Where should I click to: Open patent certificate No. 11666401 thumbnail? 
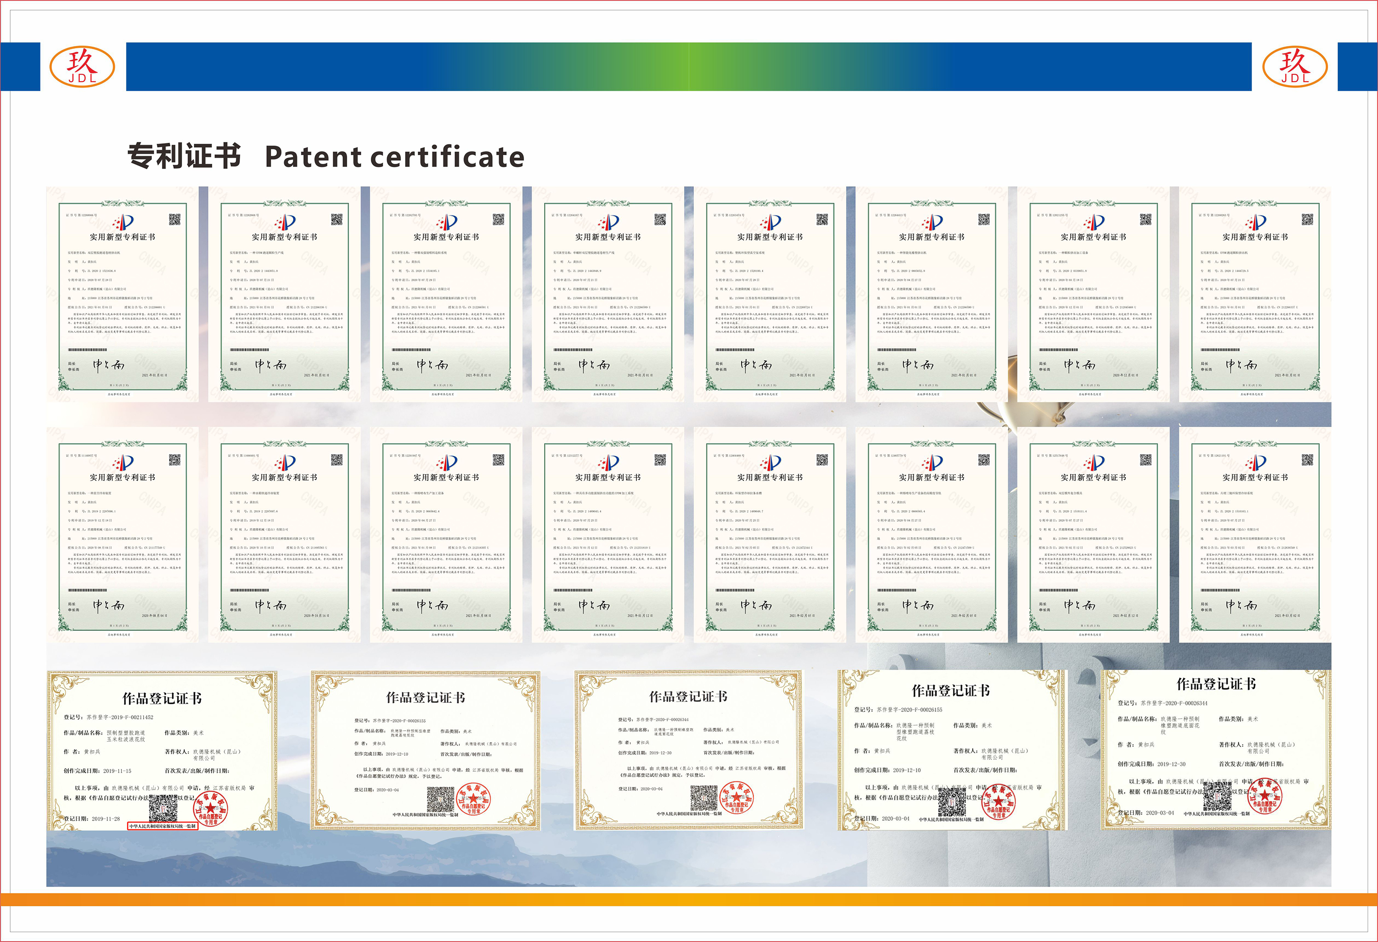click(x=284, y=535)
